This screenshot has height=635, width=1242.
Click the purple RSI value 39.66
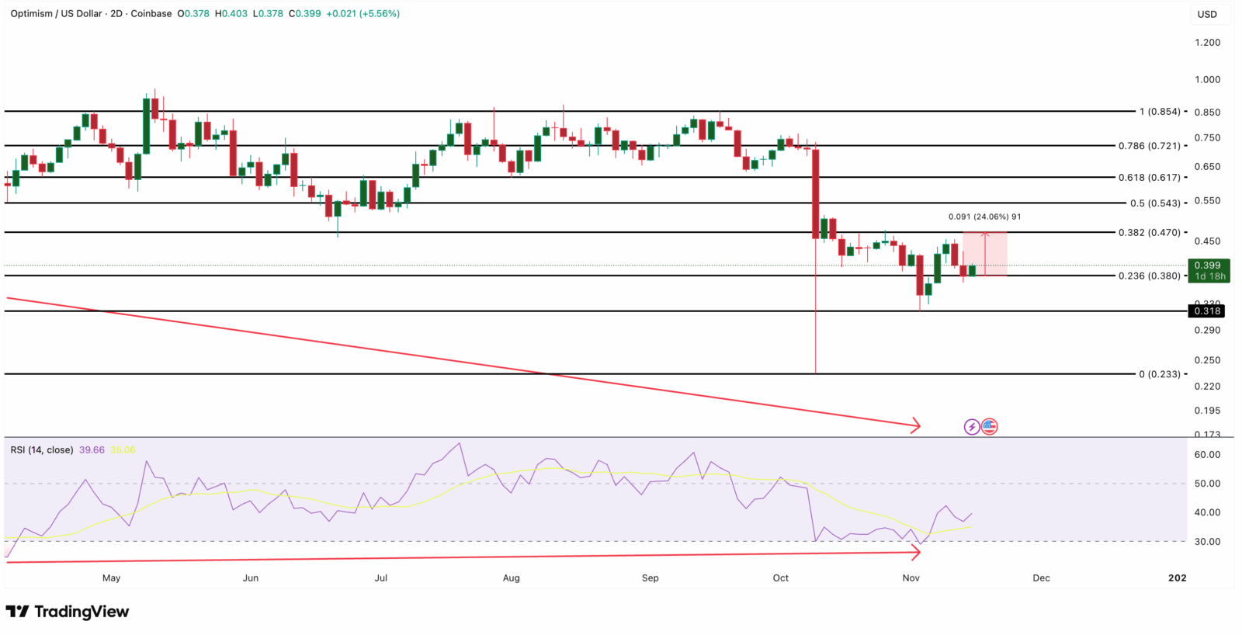click(x=92, y=450)
